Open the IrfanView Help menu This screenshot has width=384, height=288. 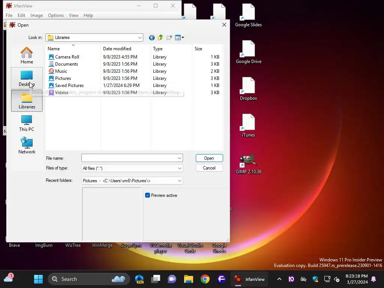click(x=88, y=15)
